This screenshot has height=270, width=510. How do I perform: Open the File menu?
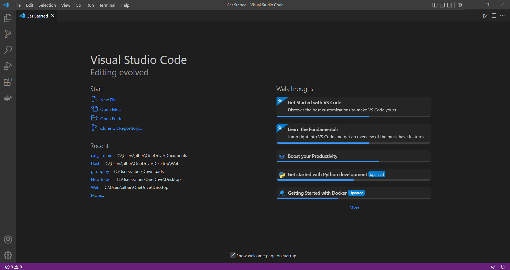(x=18, y=5)
